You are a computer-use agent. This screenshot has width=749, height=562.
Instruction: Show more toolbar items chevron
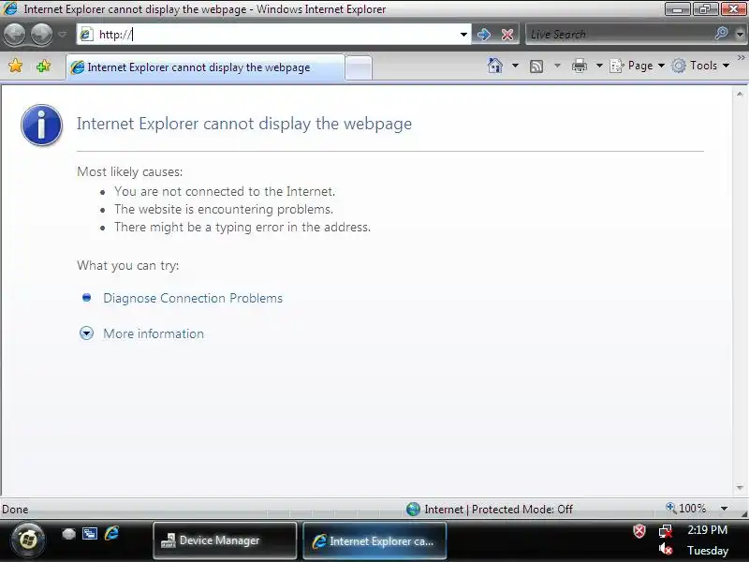click(x=741, y=58)
